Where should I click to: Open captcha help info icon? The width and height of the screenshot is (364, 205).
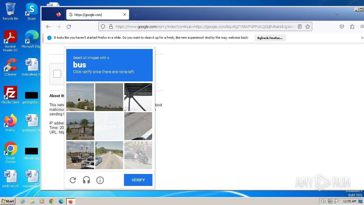point(100,180)
